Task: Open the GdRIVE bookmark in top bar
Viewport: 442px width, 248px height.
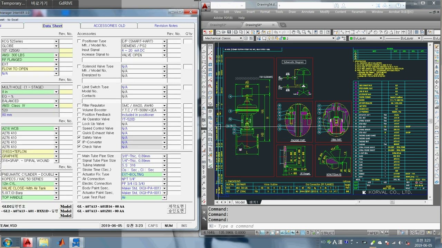Action: coord(66,3)
